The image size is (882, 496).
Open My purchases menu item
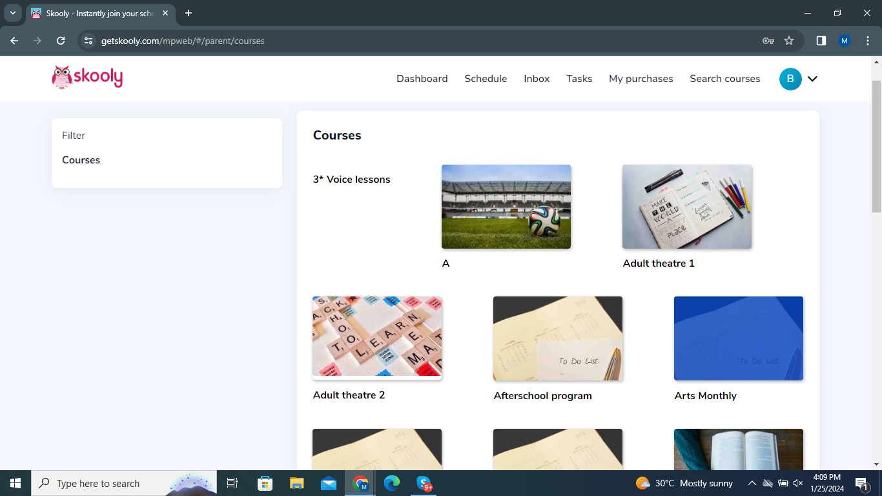641,79
